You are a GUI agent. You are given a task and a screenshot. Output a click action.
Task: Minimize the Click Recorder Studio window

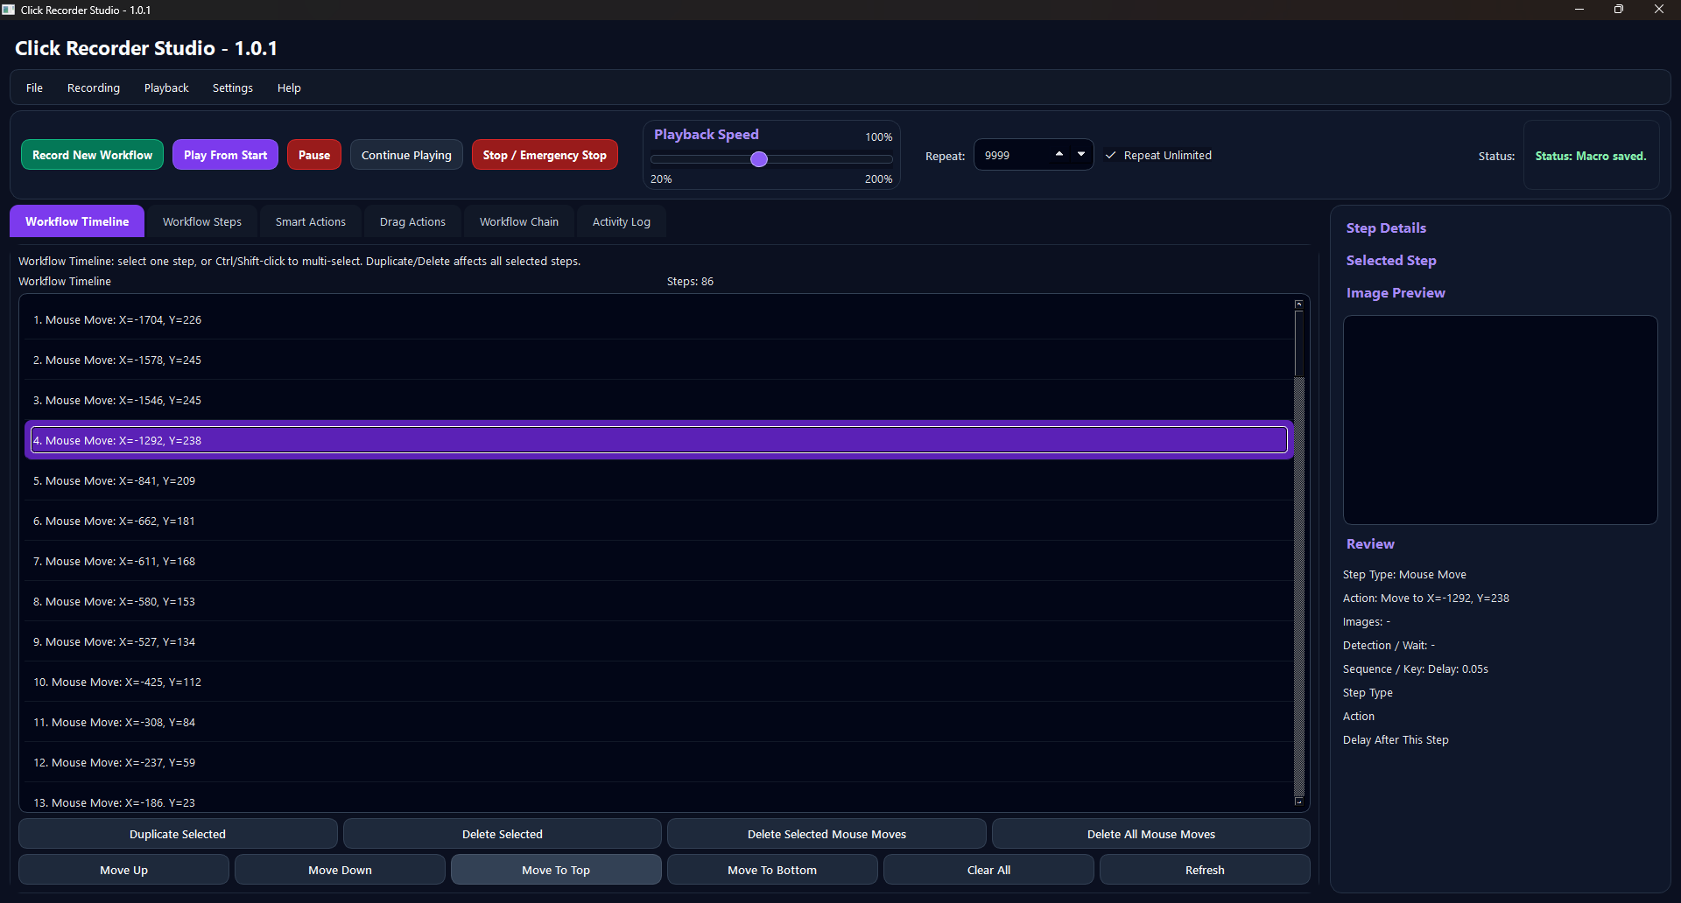[1579, 10]
